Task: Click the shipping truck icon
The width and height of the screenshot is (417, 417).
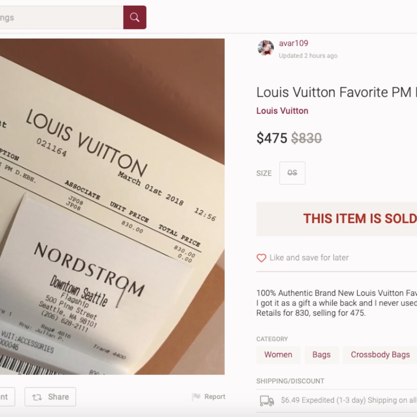Action: pyautogui.click(x=266, y=401)
